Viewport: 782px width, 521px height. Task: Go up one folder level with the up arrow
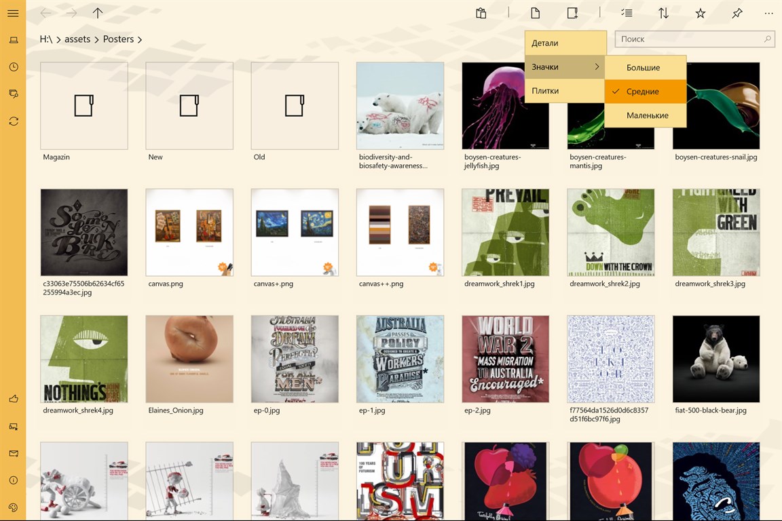click(x=98, y=14)
